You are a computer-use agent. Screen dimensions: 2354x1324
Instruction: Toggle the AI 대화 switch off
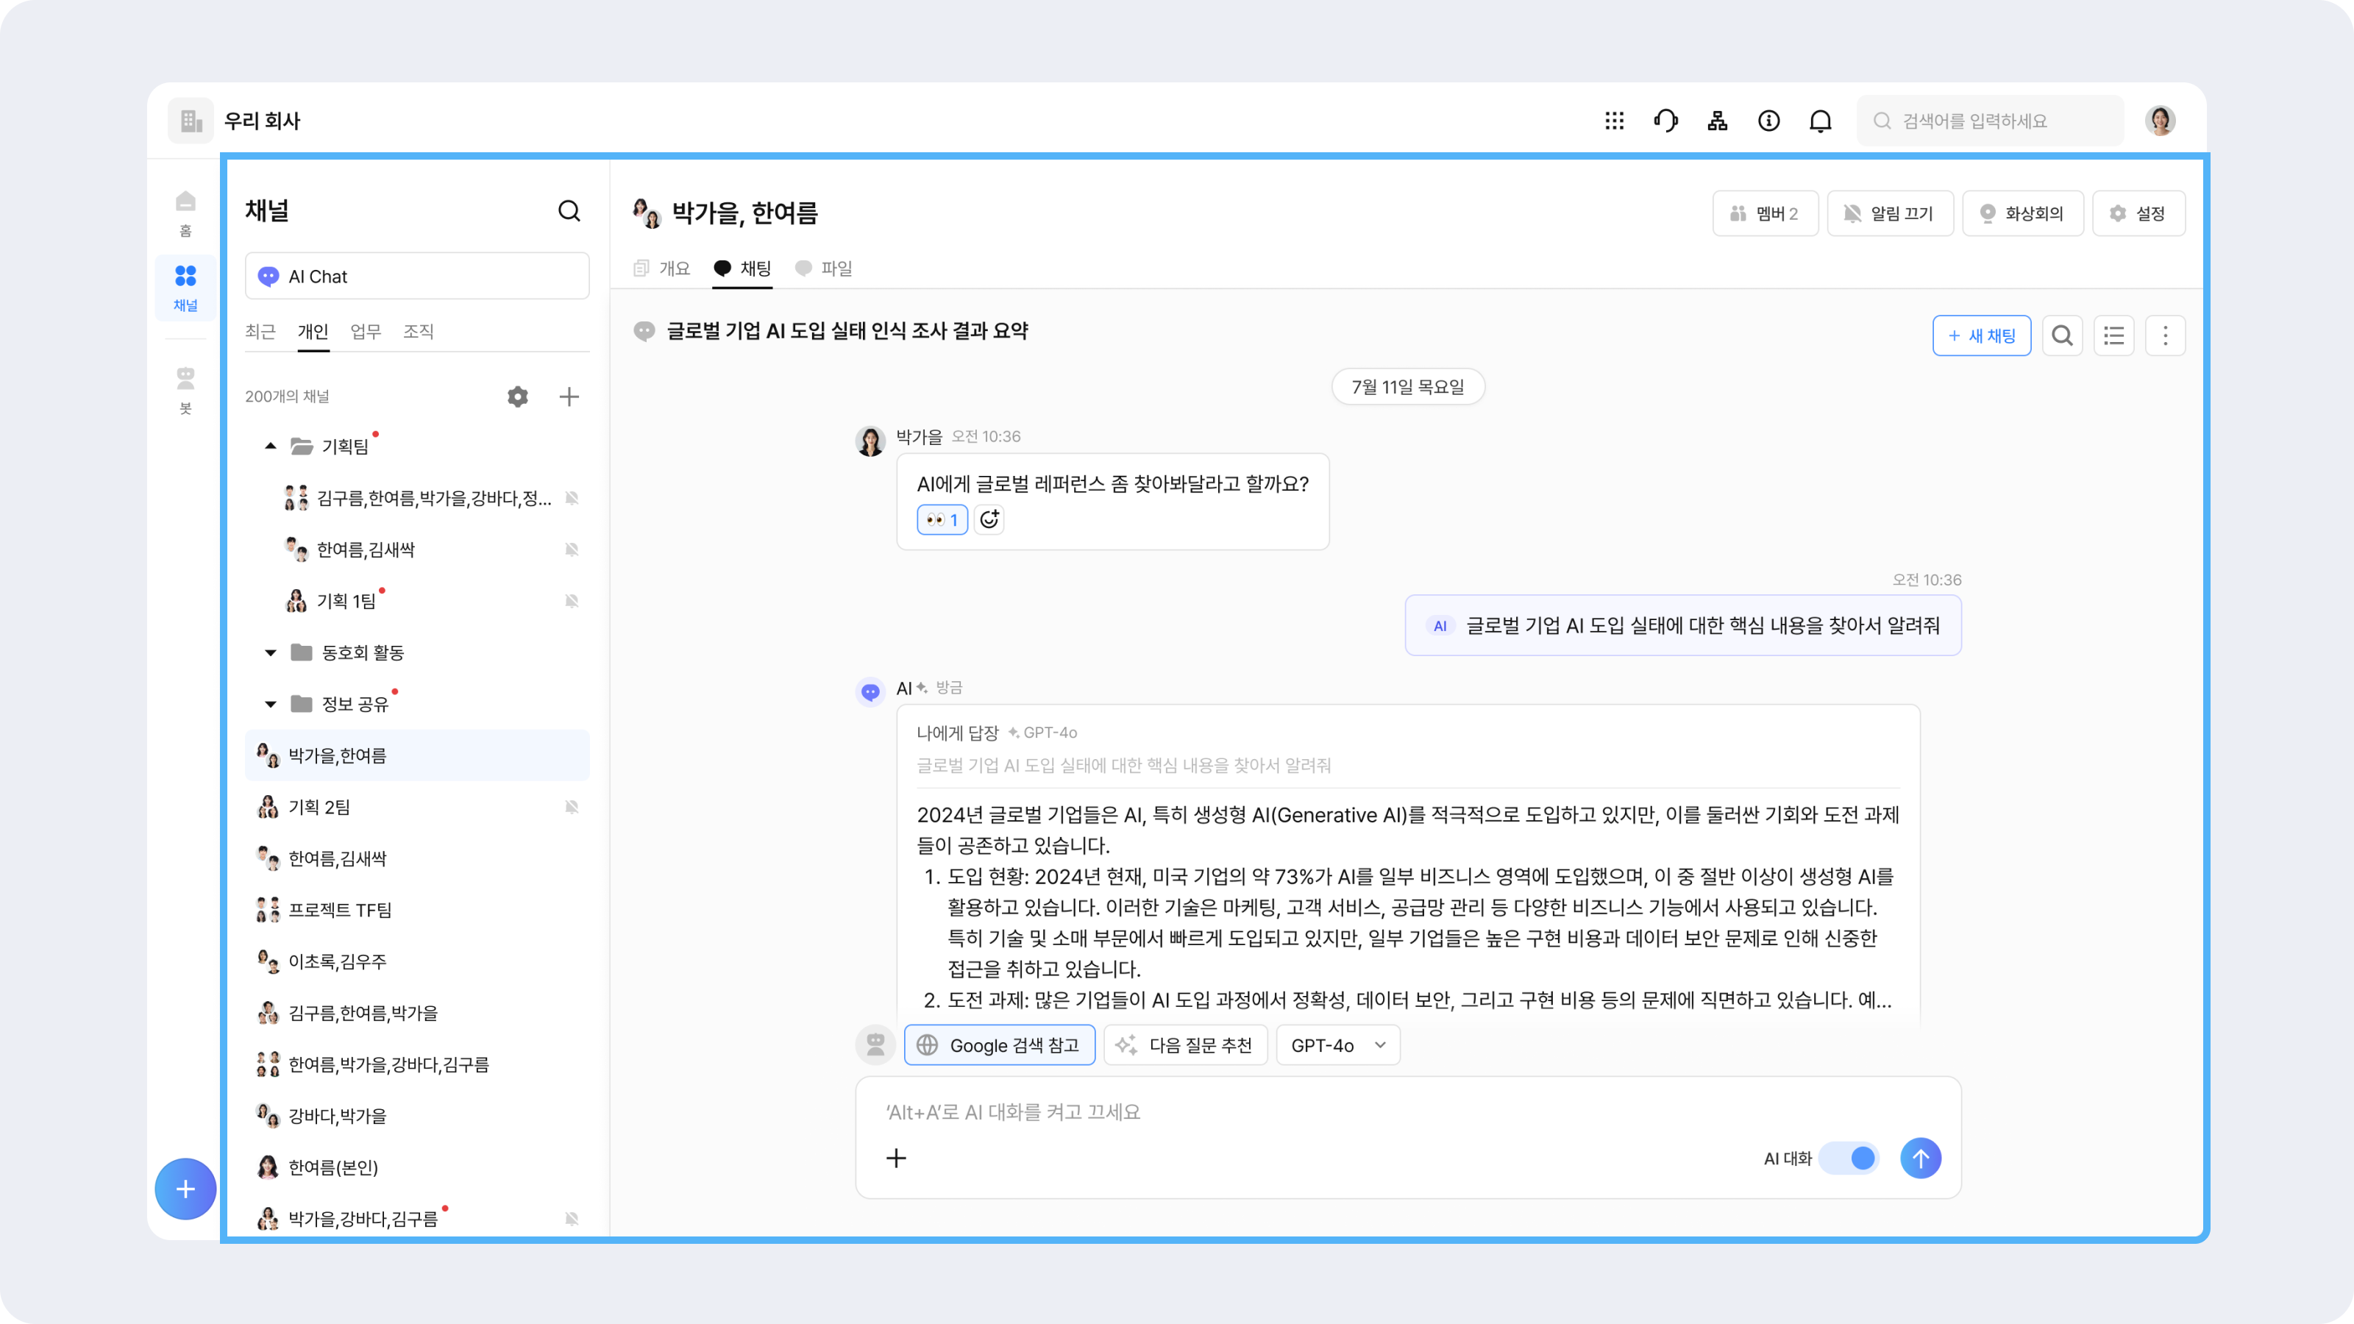click(x=1849, y=1158)
